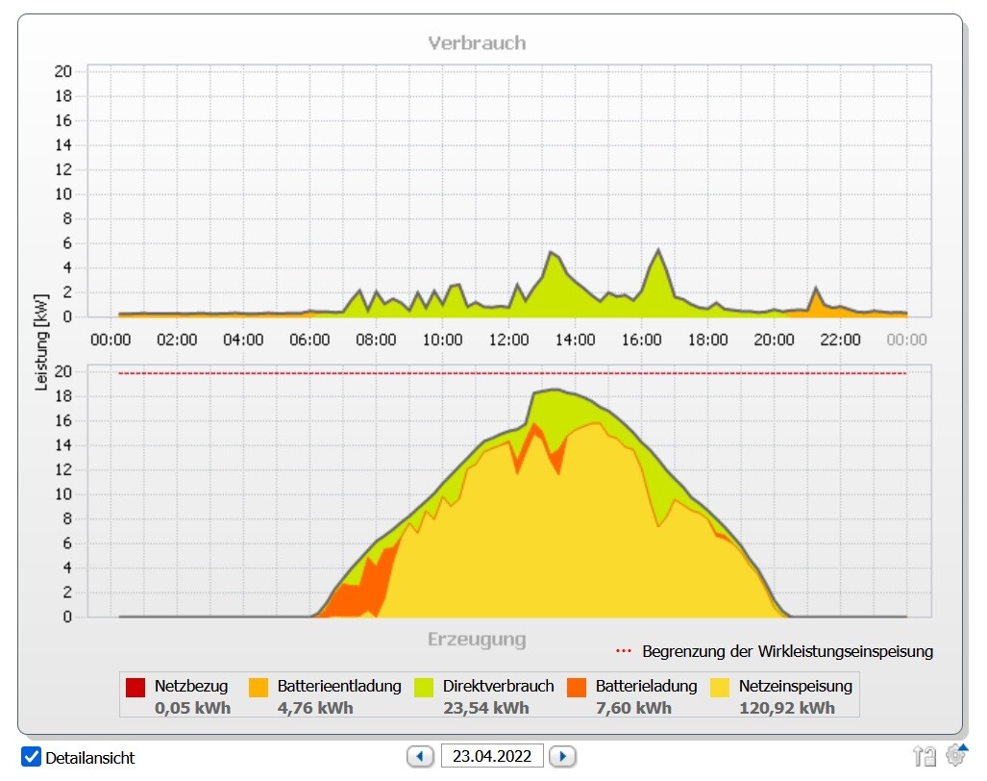This screenshot has height=781, width=987.
Task: Click the 12:00 label on the time axis
Action: click(508, 340)
